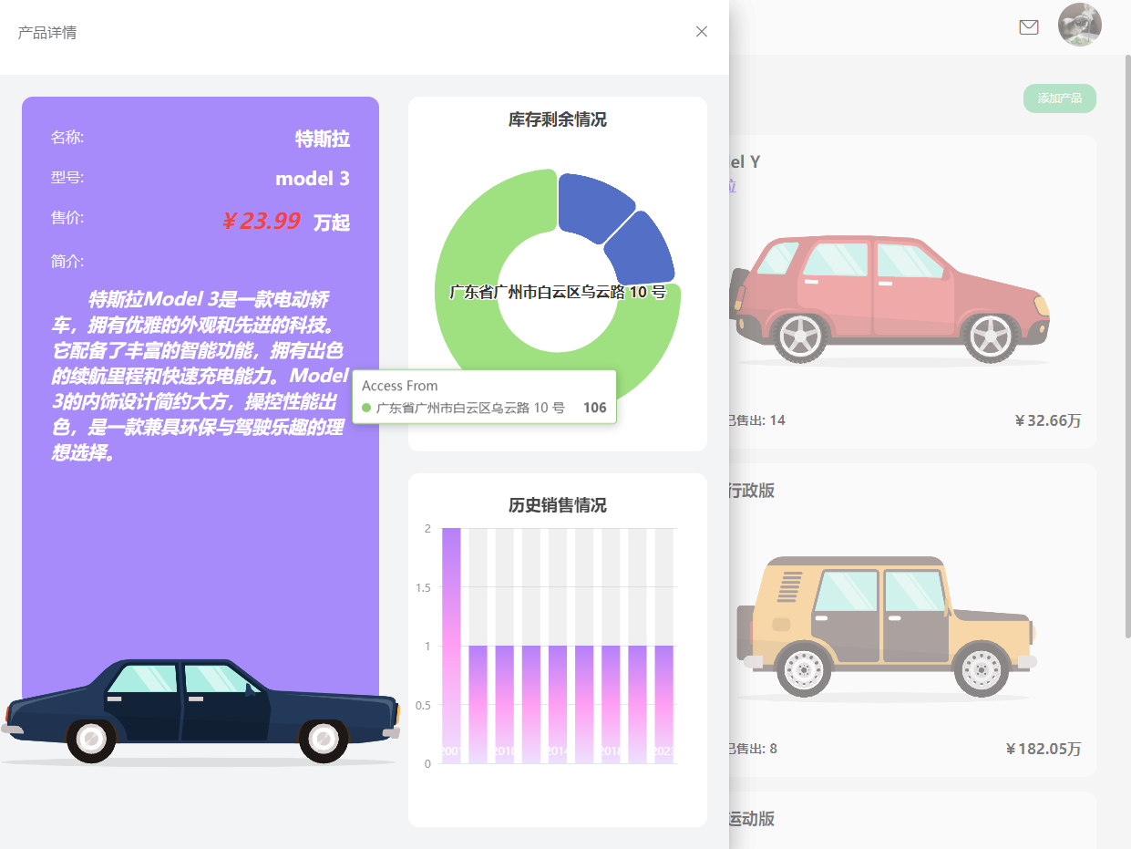1131x849 pixels.
Task: Click the sales bar labeled 2014
Action: [x=558, y=704]
